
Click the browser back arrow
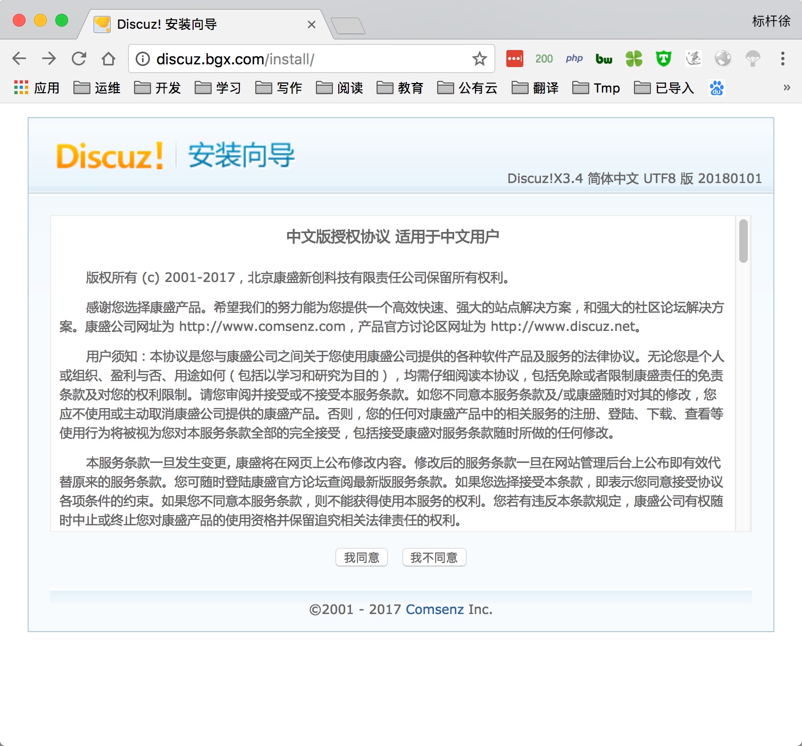pyautogui.click(x=19, y=59)
